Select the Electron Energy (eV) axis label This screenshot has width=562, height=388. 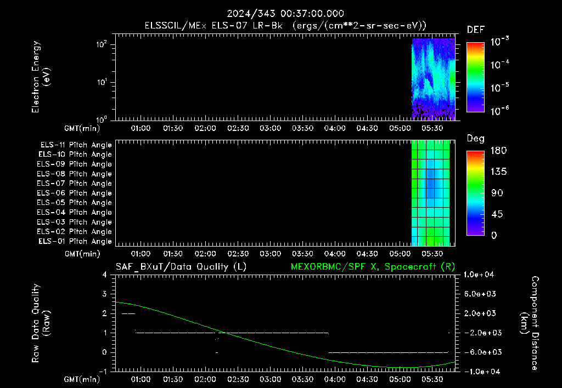[41, 77]
